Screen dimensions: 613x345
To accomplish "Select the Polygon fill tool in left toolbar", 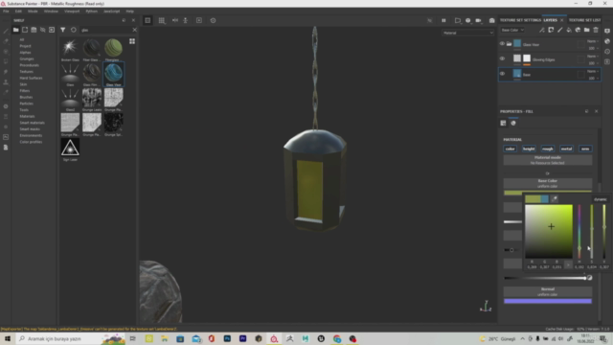I will pos(6,61).
